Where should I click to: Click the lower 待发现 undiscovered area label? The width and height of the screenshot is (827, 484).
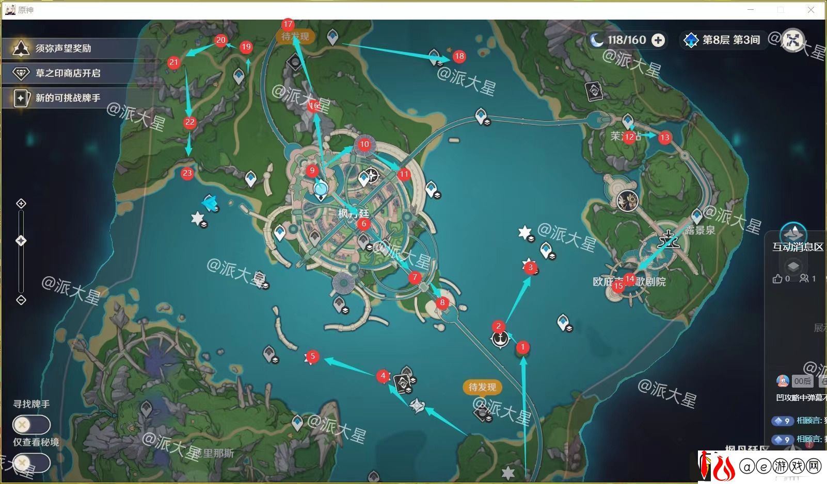coord(482,387)
